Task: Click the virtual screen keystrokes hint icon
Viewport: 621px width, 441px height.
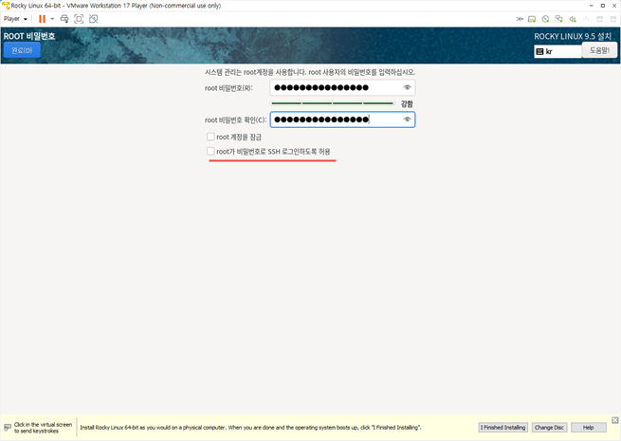Action: (x=8, y=428)
